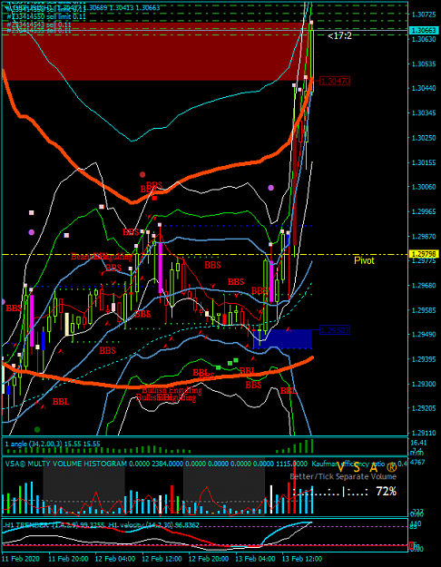Click the 13 Feb 04:00 time axis label
Screen dimensions: 441x567
[255, 558]
